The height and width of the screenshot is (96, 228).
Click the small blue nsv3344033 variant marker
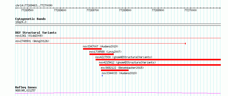[x=102, y=76]
